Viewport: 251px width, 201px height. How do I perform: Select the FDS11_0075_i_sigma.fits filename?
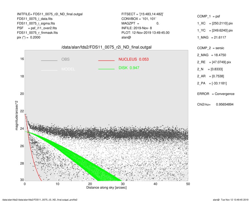tap(36, 23)
